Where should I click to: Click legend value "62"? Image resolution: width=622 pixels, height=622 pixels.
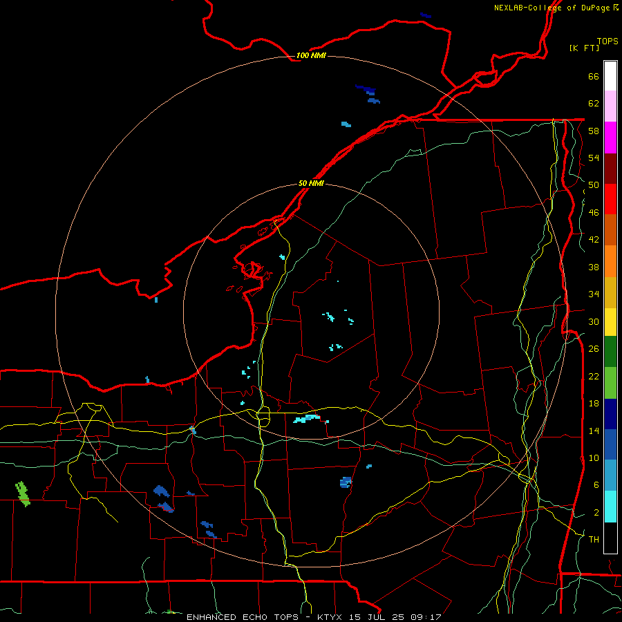click(594, 104)
